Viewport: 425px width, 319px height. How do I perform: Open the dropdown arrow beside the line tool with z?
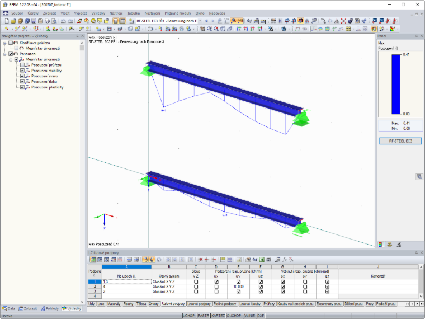point(30,29)
